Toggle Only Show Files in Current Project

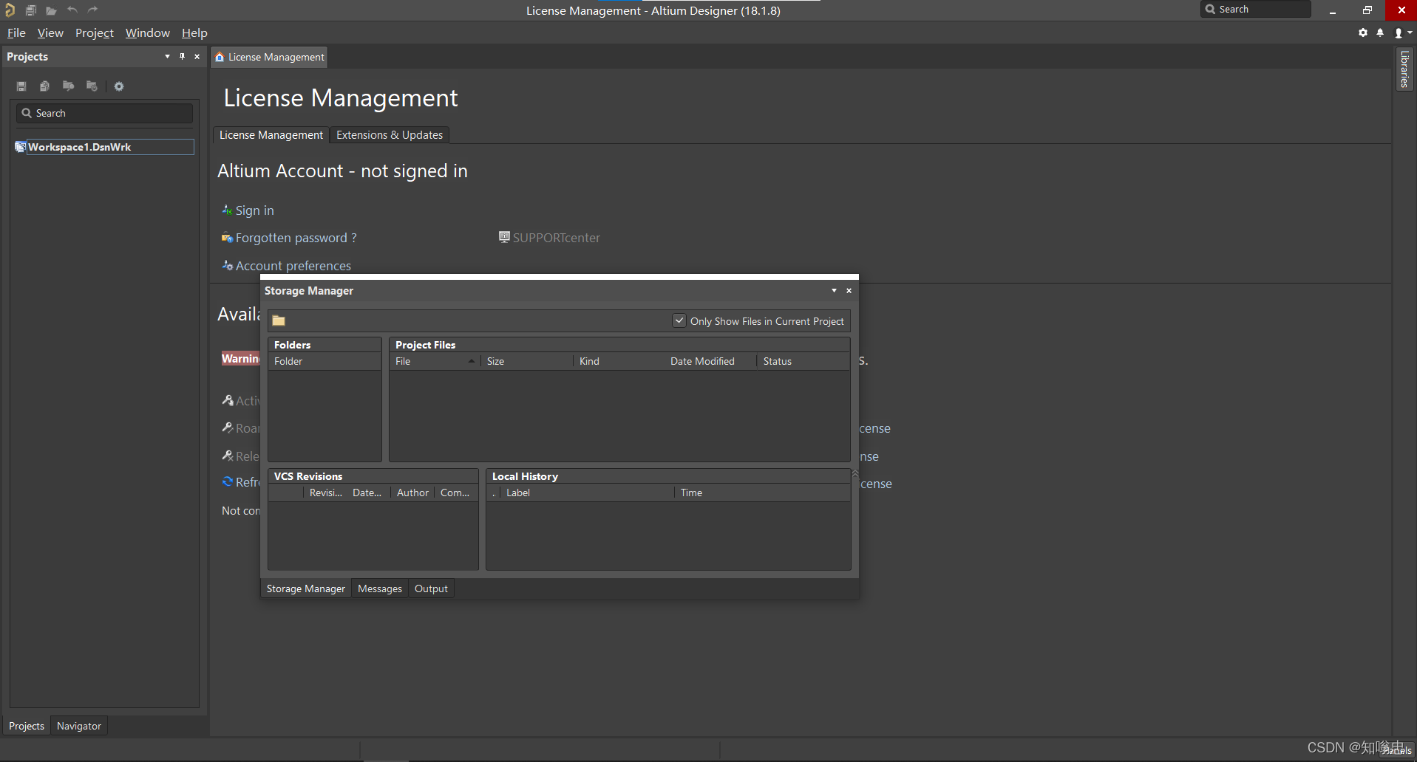tap(679, 321)
